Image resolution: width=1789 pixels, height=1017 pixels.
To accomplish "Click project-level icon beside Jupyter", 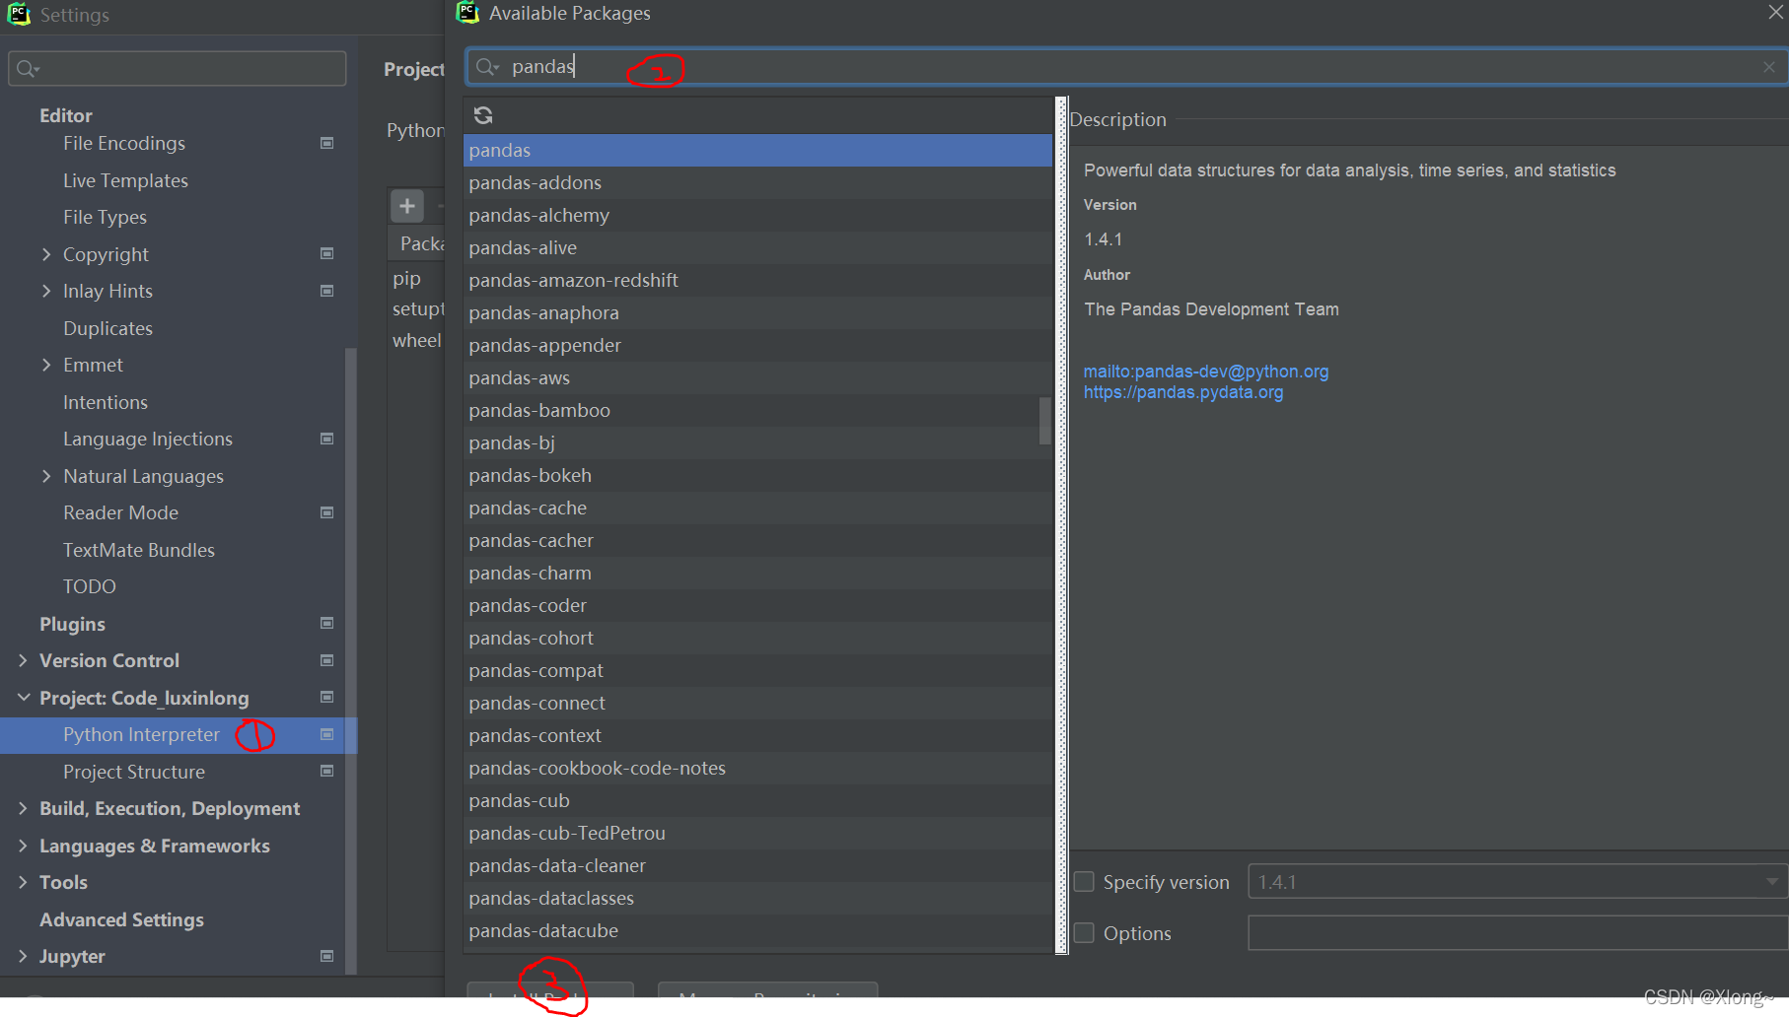I will (327, 956).
